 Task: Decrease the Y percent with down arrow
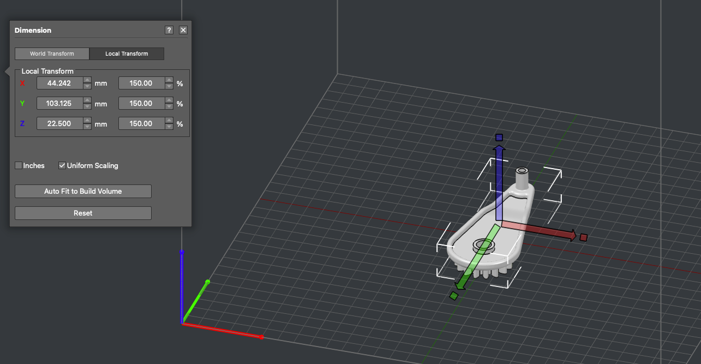coord(169,106)
